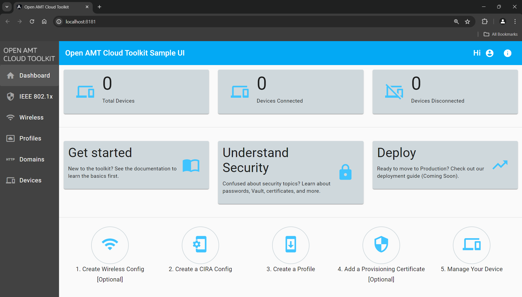Open a new browser tab
Image resolution: width=522 pixels, height=297 pixels.
coord(99,7)
